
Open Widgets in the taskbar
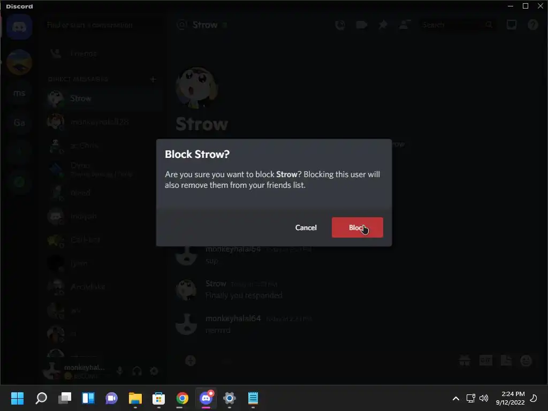tap(88, 398)
